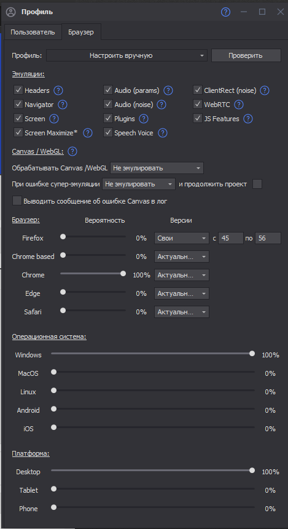Screen dimensions: 288x529
Task: Enable Canvas error log message checkbox
Action: pyautogui.click(x=17, y=201)
